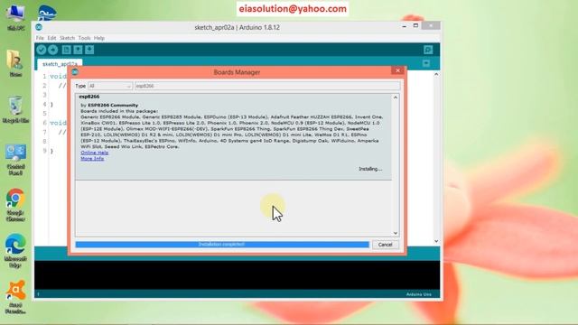Open the Tools menu
Viewport: 578px width, 325px height.
[84, 38]
